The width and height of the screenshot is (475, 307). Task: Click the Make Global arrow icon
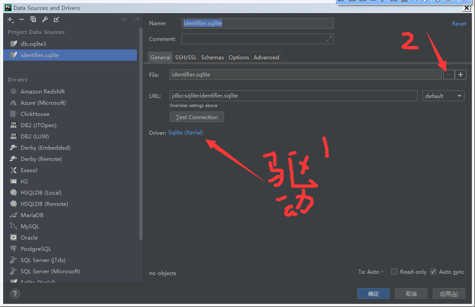point(57,19)
